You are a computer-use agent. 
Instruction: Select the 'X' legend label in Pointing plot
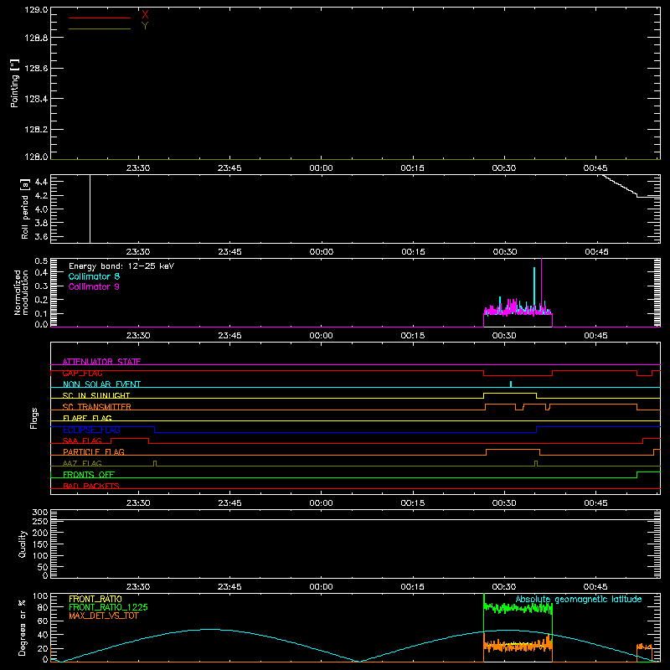(x=145, y=14)
